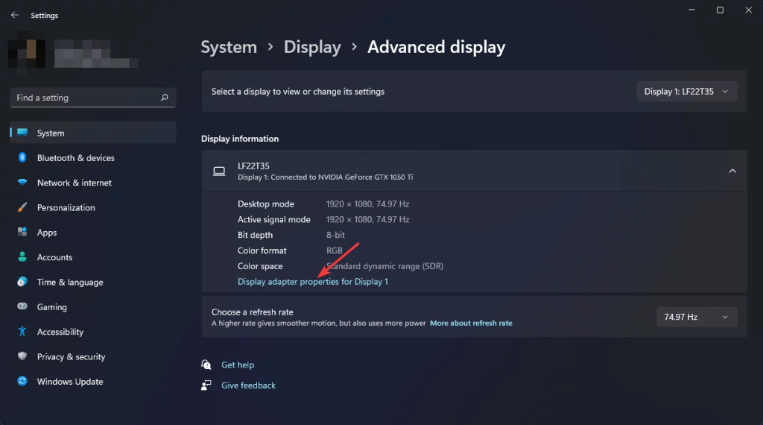Click the Apps grid icon

tap(22, 232)
